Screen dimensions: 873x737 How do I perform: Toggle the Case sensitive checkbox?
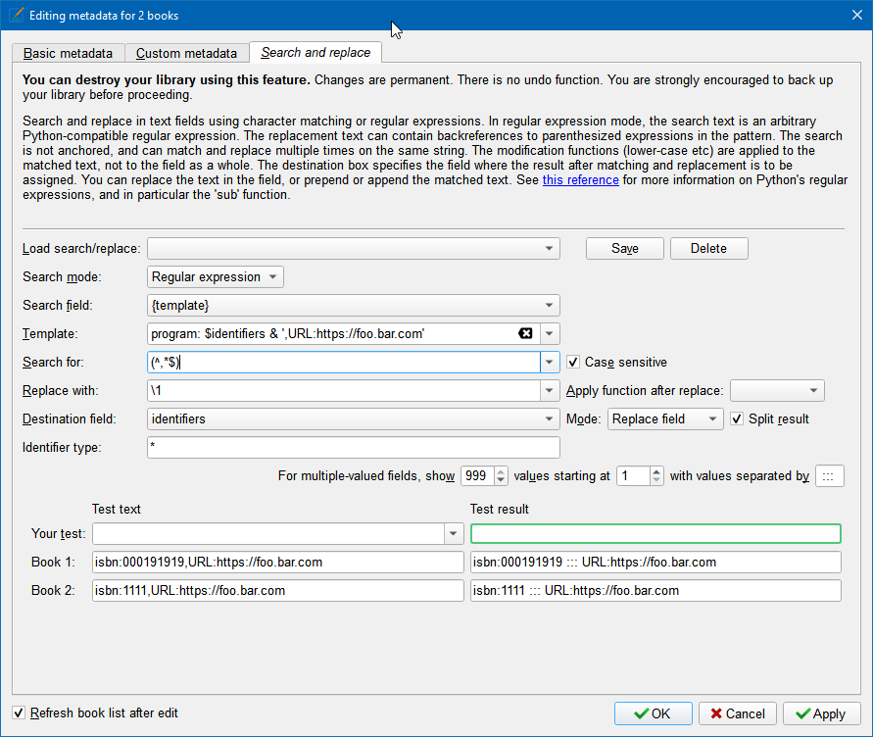(x=574, y=362)
